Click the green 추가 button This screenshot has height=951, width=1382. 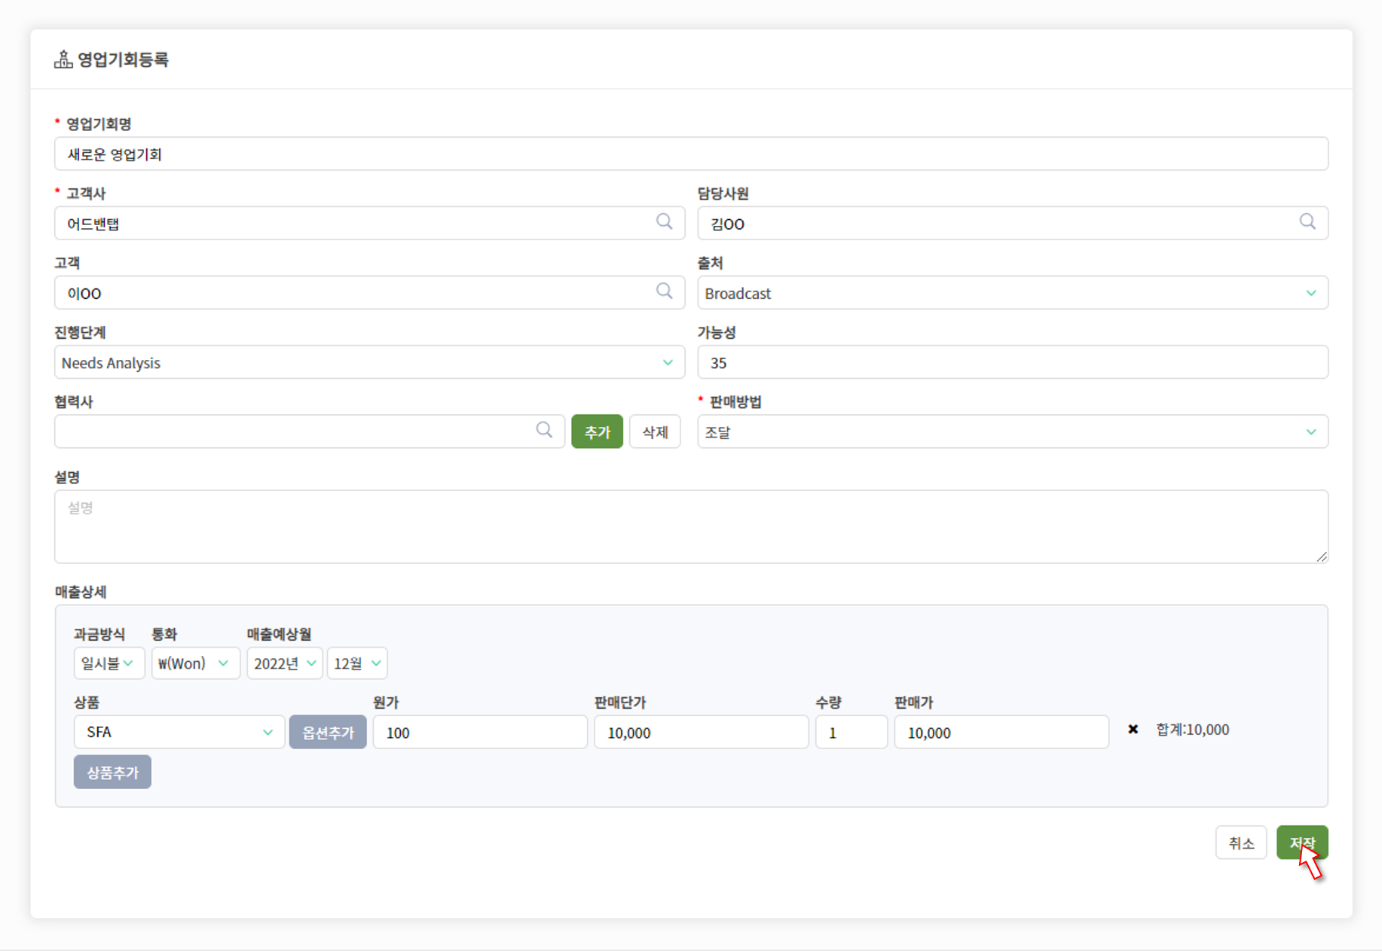coord(597,432)
